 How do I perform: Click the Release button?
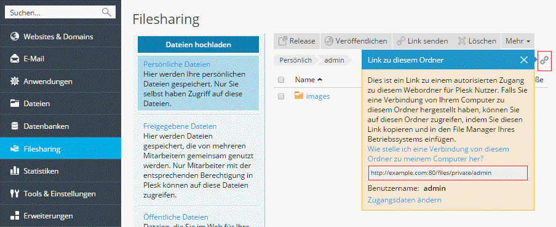click(297, 41)
